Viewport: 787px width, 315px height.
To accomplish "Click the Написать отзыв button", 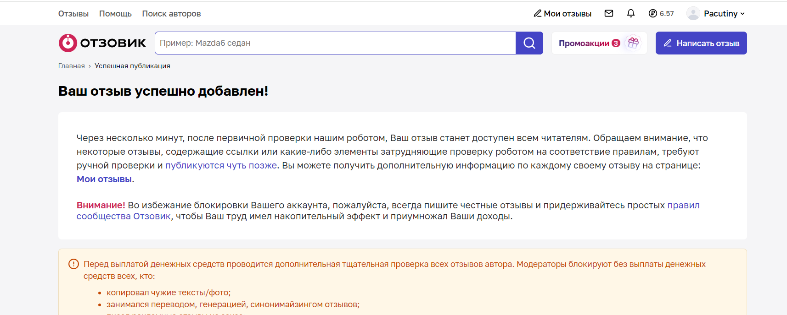I will point(701,43).
